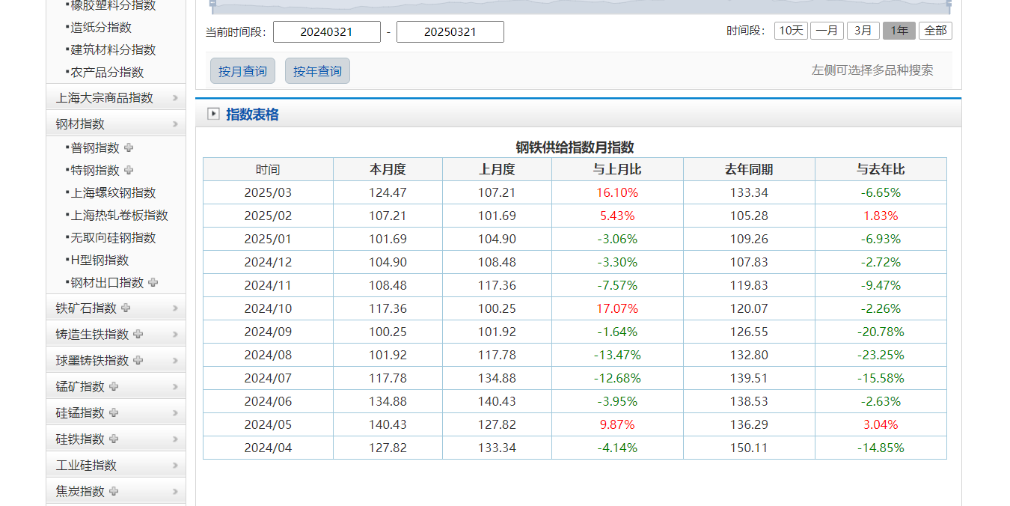This screenshot has height=506, width=1010.
Task: Expand the 工业硅指数 row arrow
Action: point(175,466)
